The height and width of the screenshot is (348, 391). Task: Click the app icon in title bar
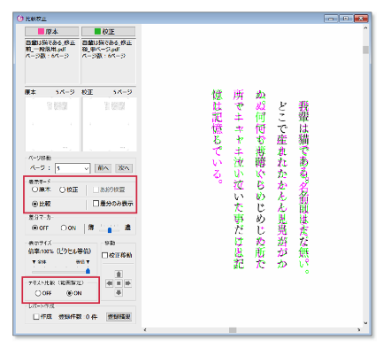coord(20,19)
